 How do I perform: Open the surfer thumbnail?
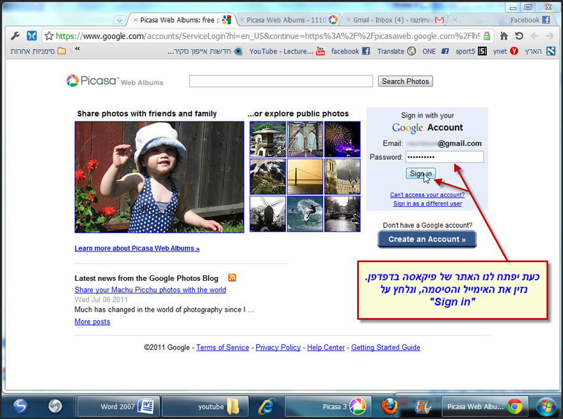point(305,214)
